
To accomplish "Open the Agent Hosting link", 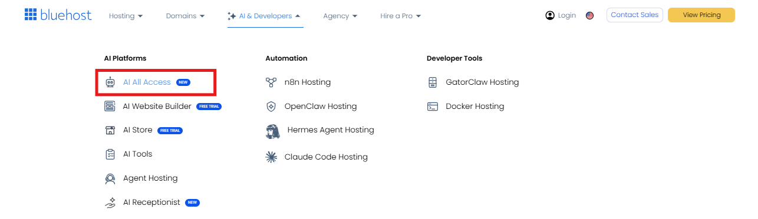I will coord(150,178).
